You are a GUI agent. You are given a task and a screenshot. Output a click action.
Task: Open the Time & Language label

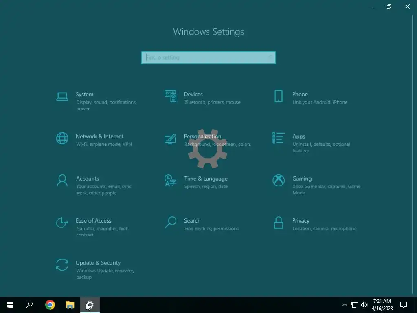click(206, 179)
